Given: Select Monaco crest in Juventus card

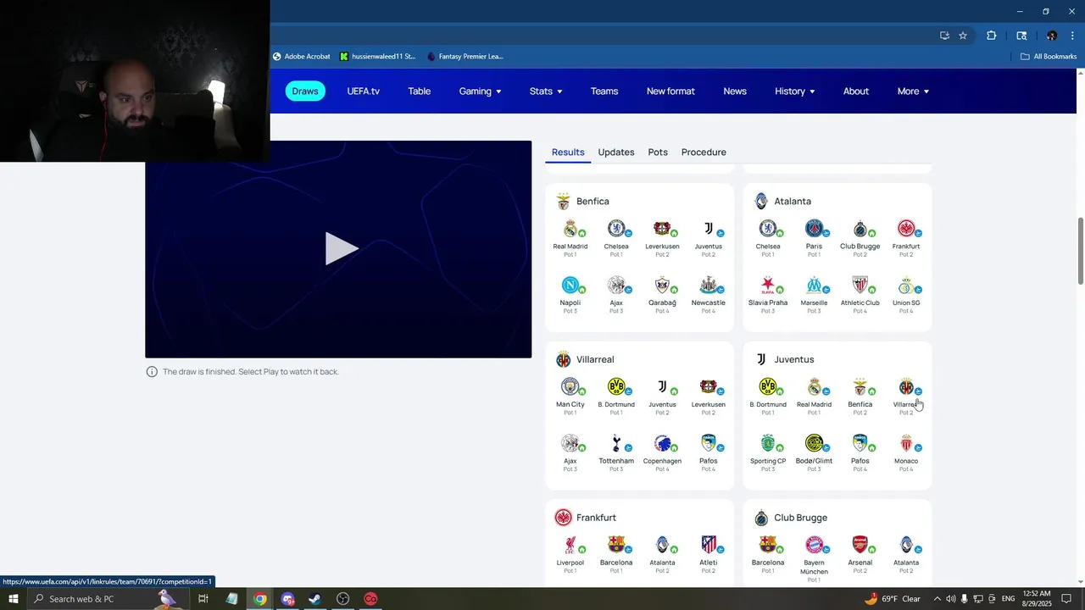Looking at the screenshot, I should coord(905,443).
